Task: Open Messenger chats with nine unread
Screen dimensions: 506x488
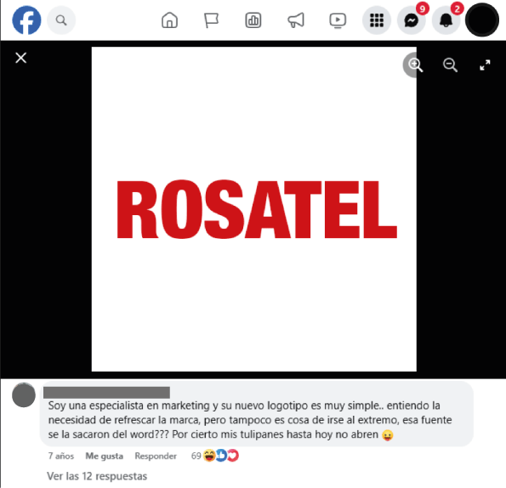Action: pos(412,20)
